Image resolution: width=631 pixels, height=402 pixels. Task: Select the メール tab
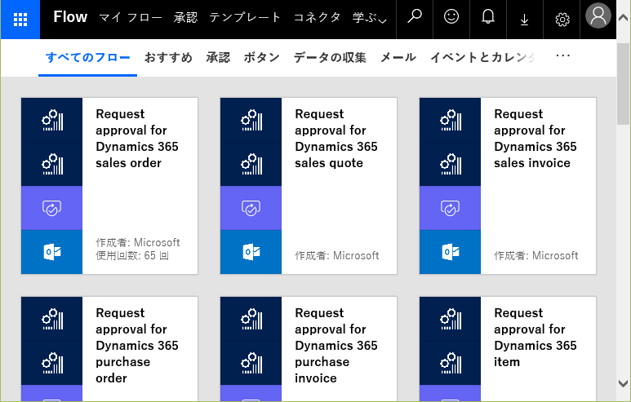(398, 57)
